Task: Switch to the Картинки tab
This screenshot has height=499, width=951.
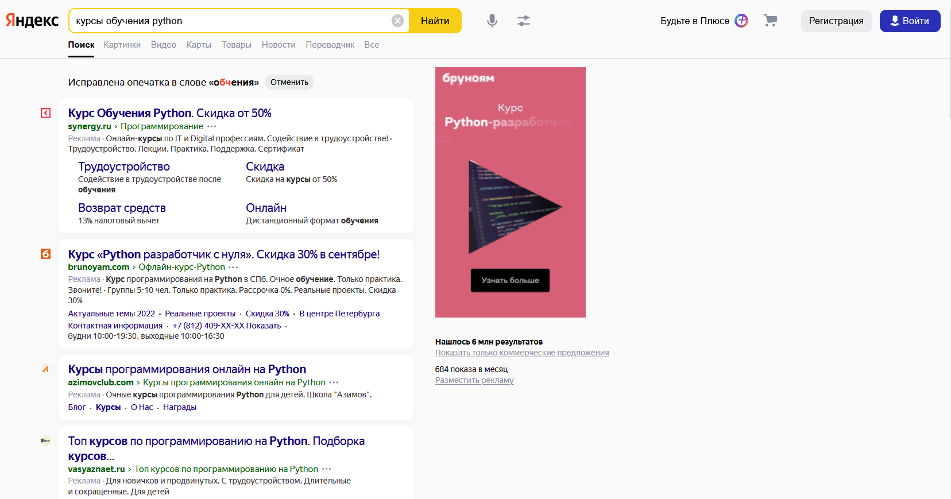Action: pyautogui.click(x=122, y=45)
